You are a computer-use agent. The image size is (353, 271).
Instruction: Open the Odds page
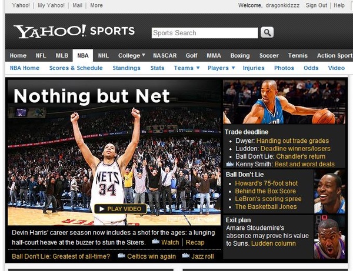point(311,68)
